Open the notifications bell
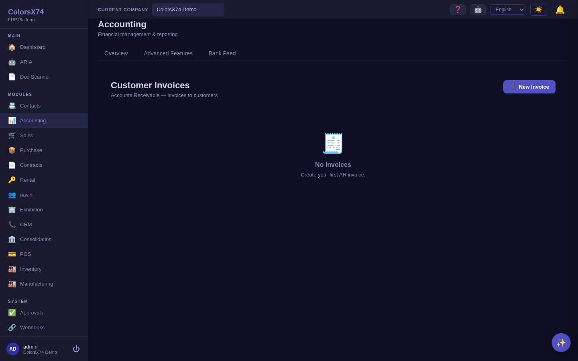The image size is (578, 361). point(560,10)
